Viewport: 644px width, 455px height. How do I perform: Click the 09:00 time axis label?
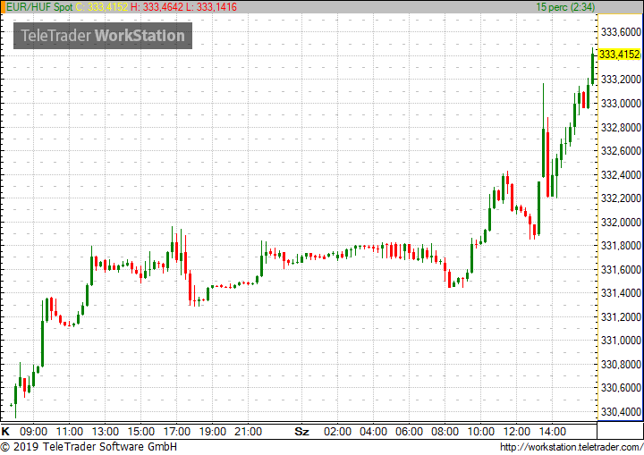pos(34,432)
